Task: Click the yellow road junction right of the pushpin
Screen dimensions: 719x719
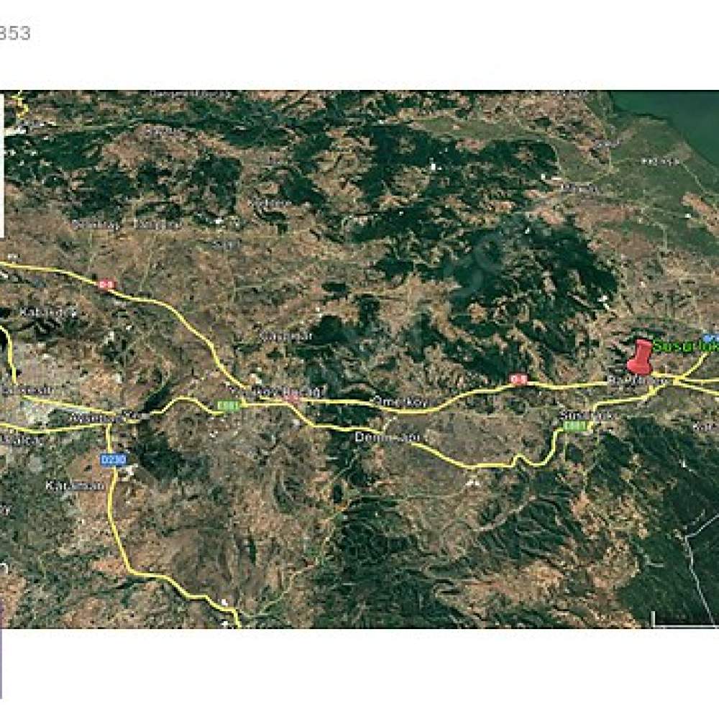Action: click(x=678, y=379)
